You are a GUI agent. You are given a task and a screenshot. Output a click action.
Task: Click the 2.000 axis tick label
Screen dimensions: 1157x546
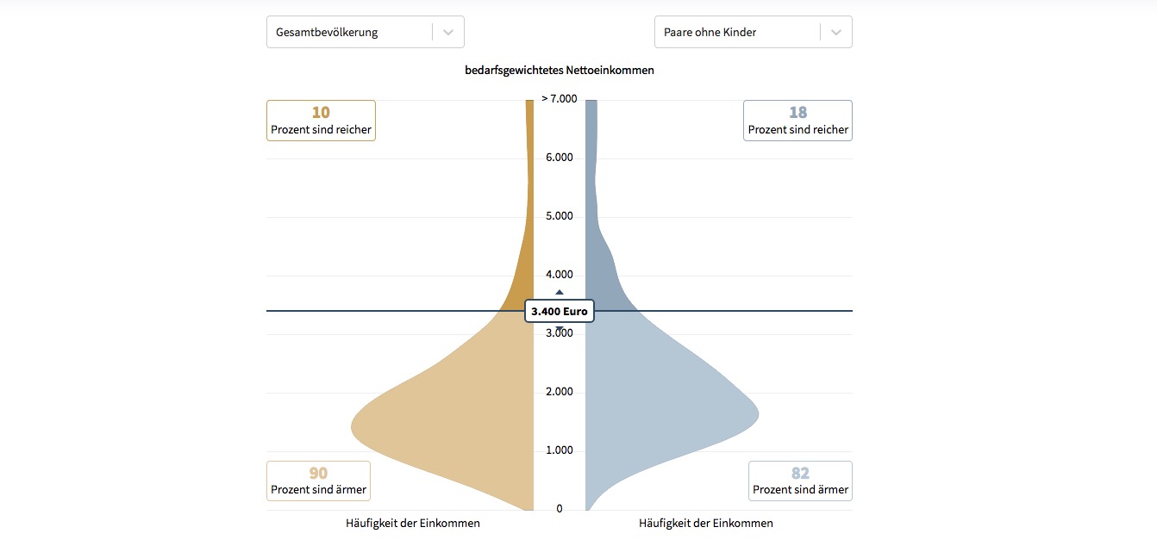coord(559,392)
